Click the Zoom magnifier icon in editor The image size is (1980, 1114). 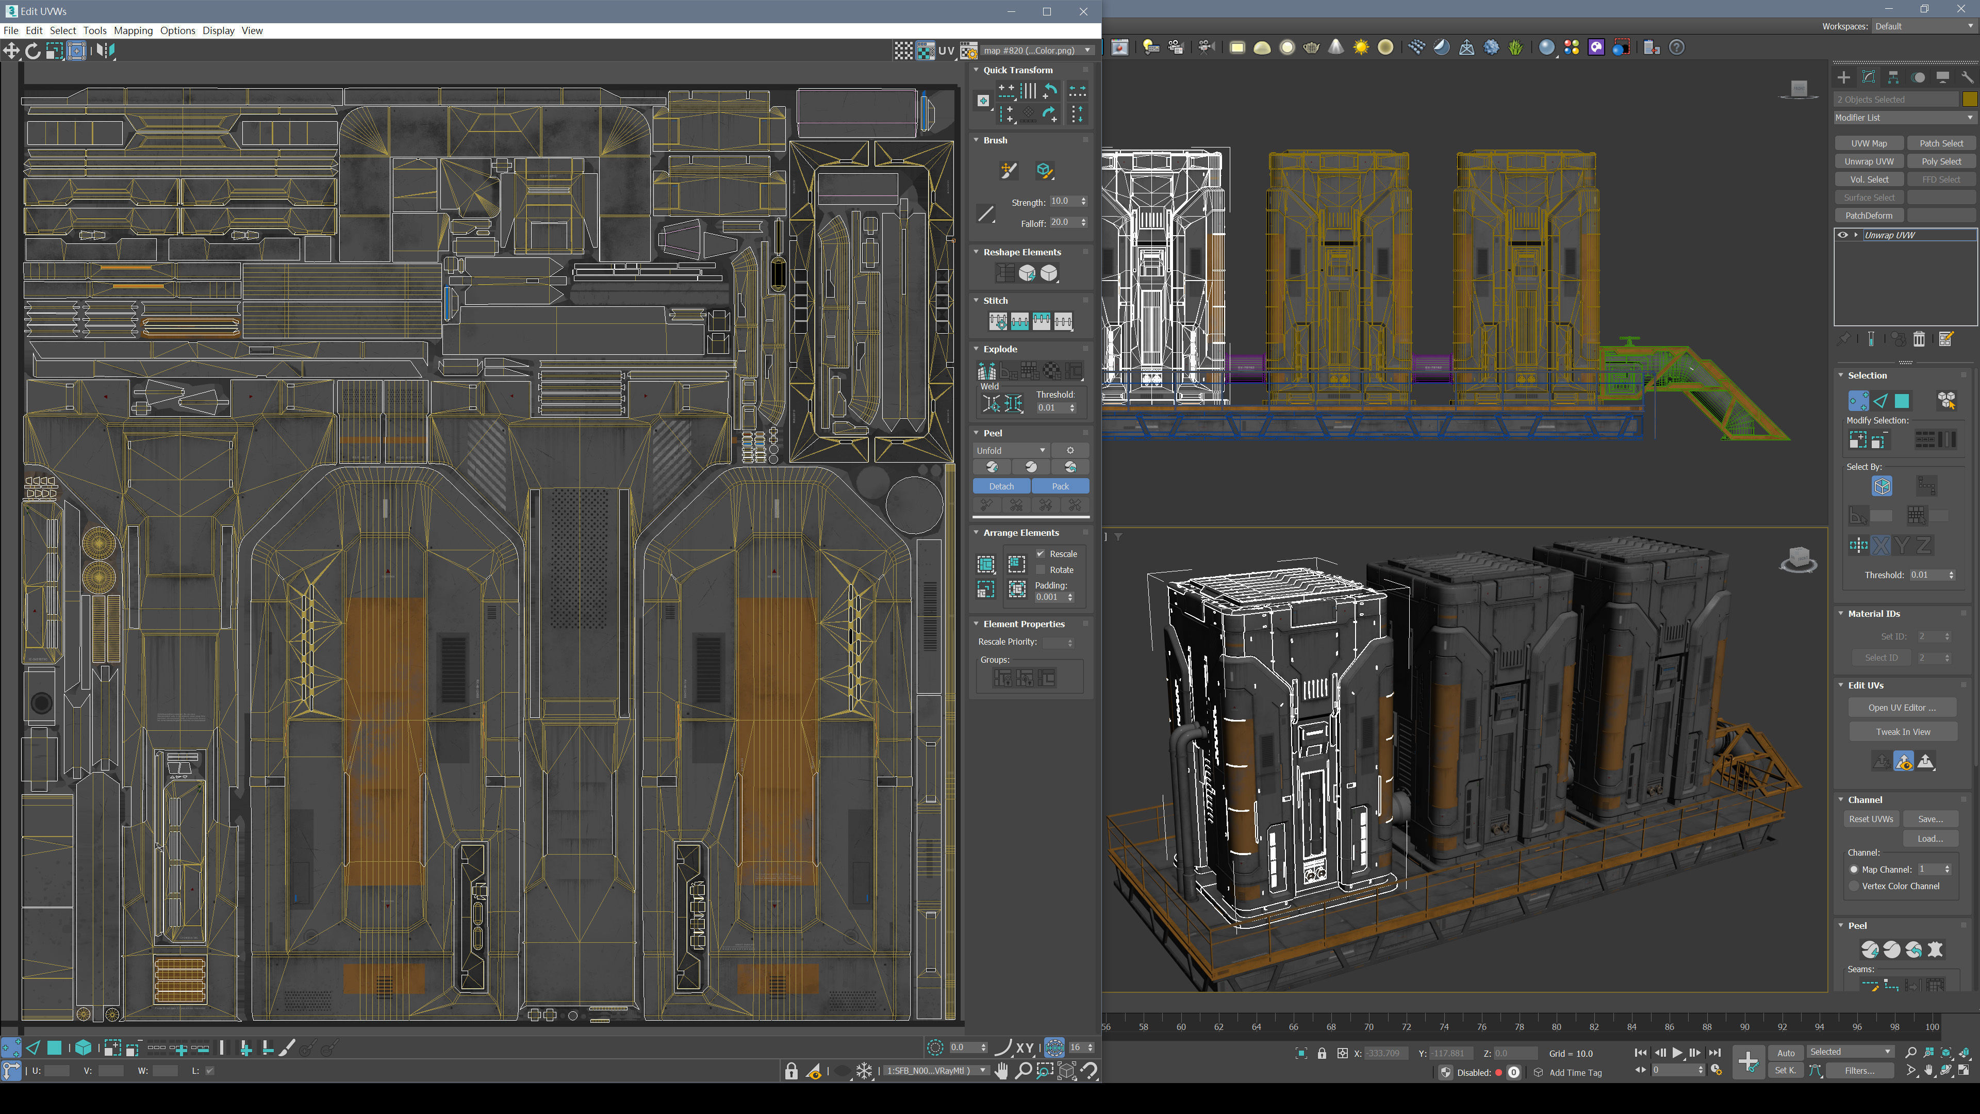coord(1023,1070)
